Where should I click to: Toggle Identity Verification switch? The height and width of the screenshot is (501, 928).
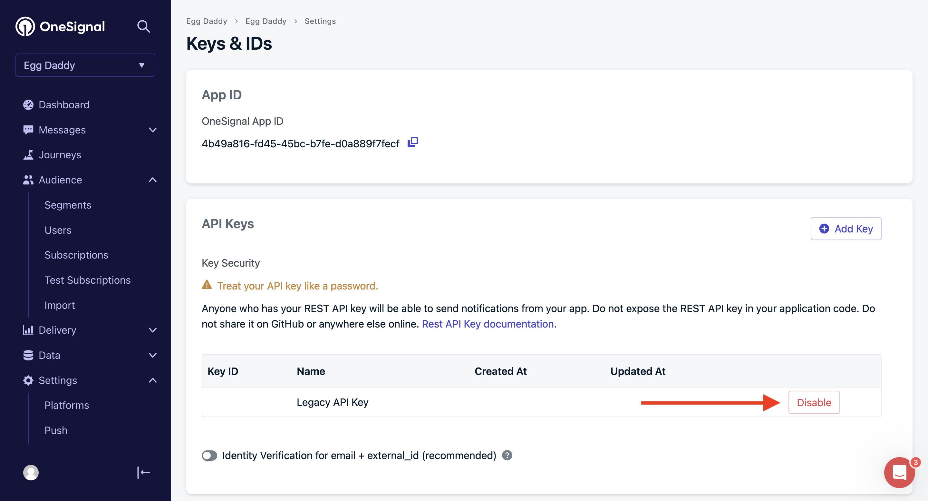coord(209,456)
